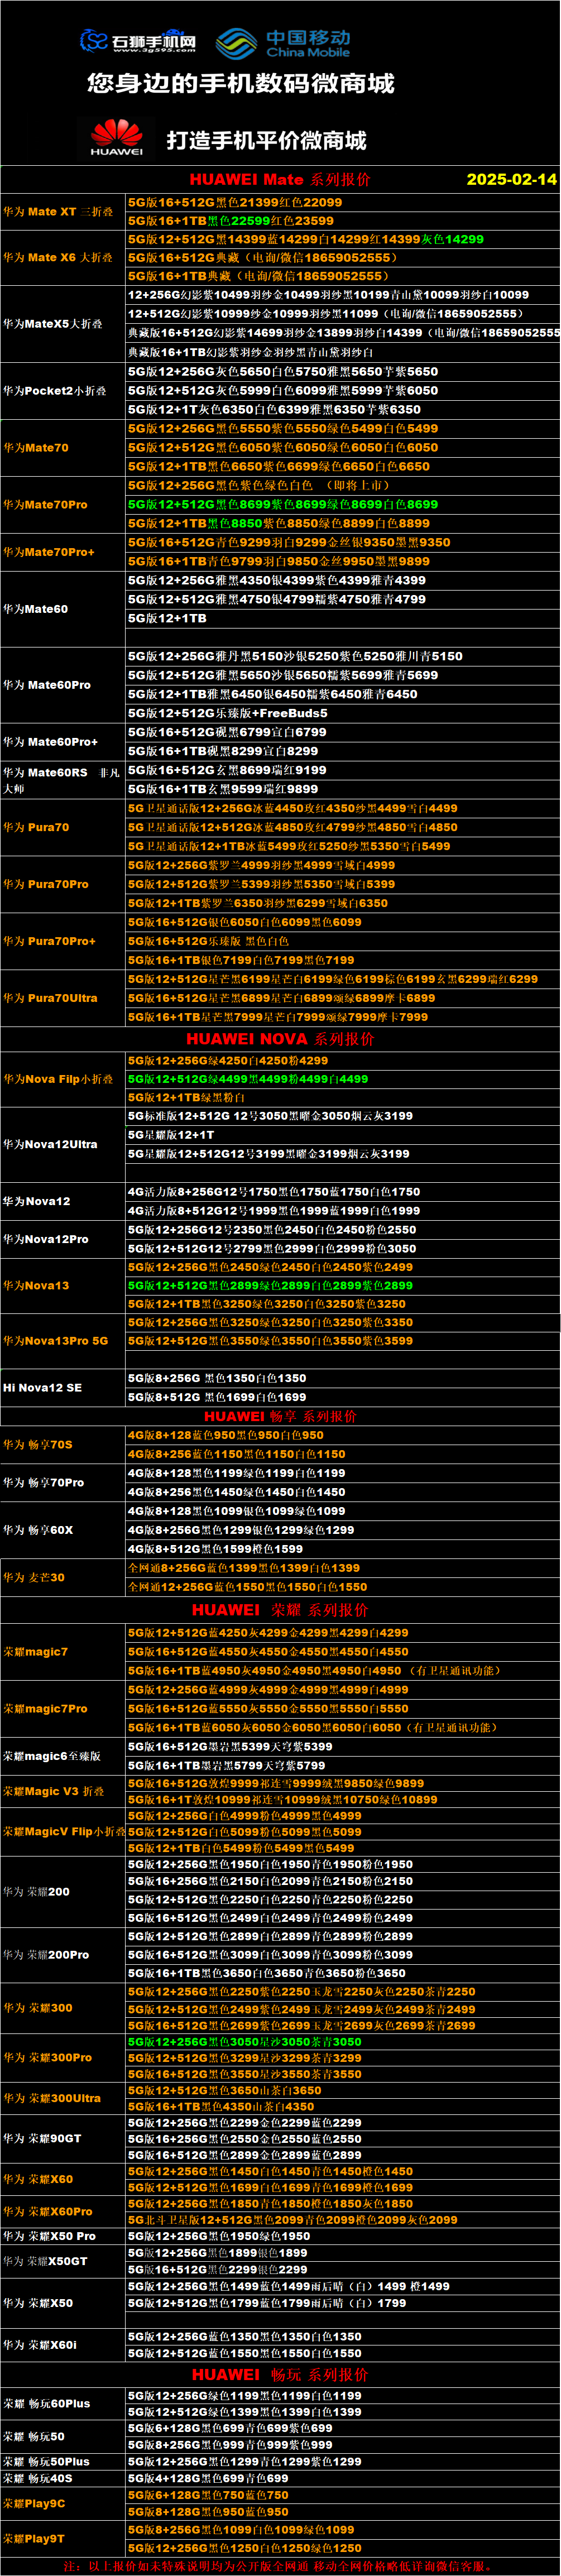Select the 华为Nova13 row label
This screenshot has height=2576, width=561.
36,1286
